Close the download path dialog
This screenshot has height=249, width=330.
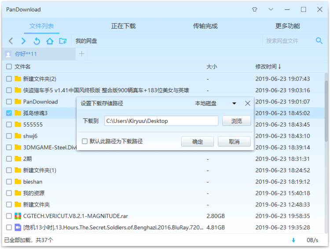click(247, 103)
